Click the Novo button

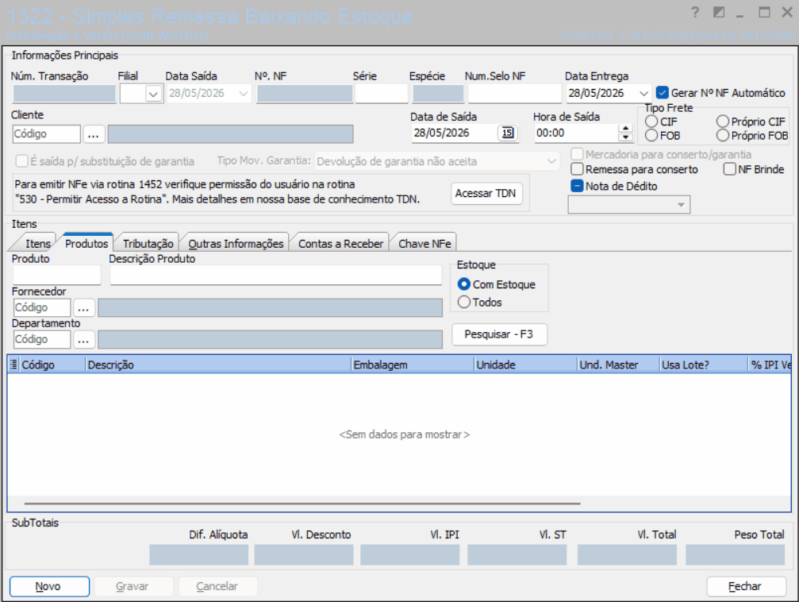49,586
